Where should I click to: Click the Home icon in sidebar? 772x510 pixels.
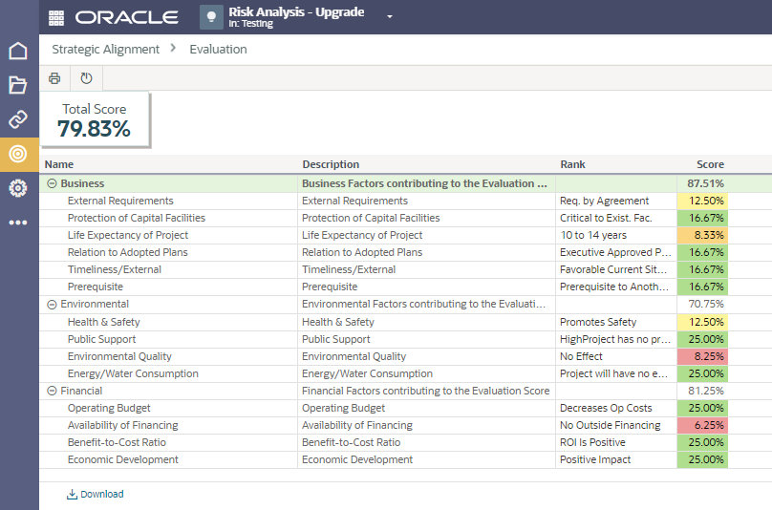(x=18, y=51)
